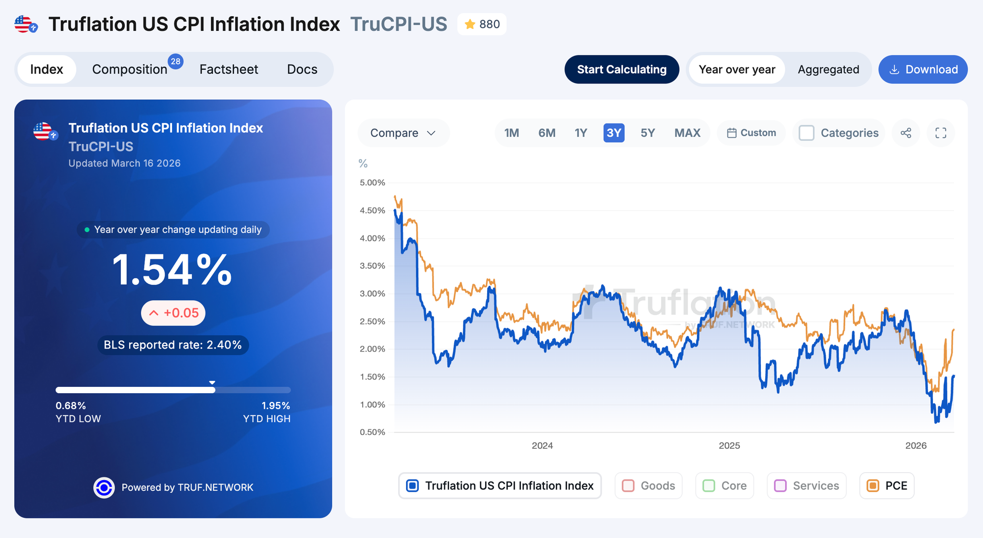Click the share chart icon
The height and width of the screenshot is (538, 983).
pos(906,133)
